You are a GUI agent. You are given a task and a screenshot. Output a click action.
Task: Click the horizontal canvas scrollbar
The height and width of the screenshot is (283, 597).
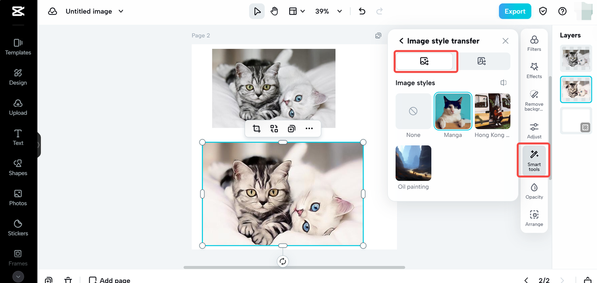coord(294,267)
